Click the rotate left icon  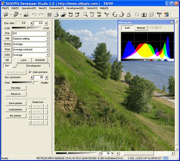(x=114, y=14)
